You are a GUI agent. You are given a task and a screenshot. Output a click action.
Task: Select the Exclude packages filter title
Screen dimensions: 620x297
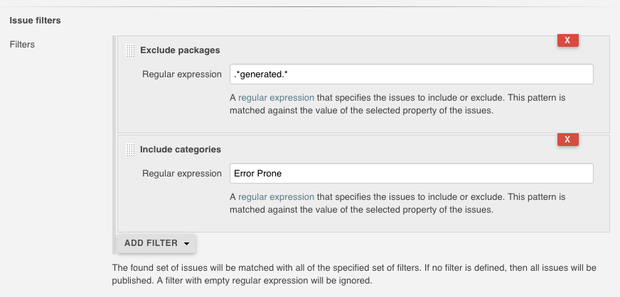coord(180,50)
